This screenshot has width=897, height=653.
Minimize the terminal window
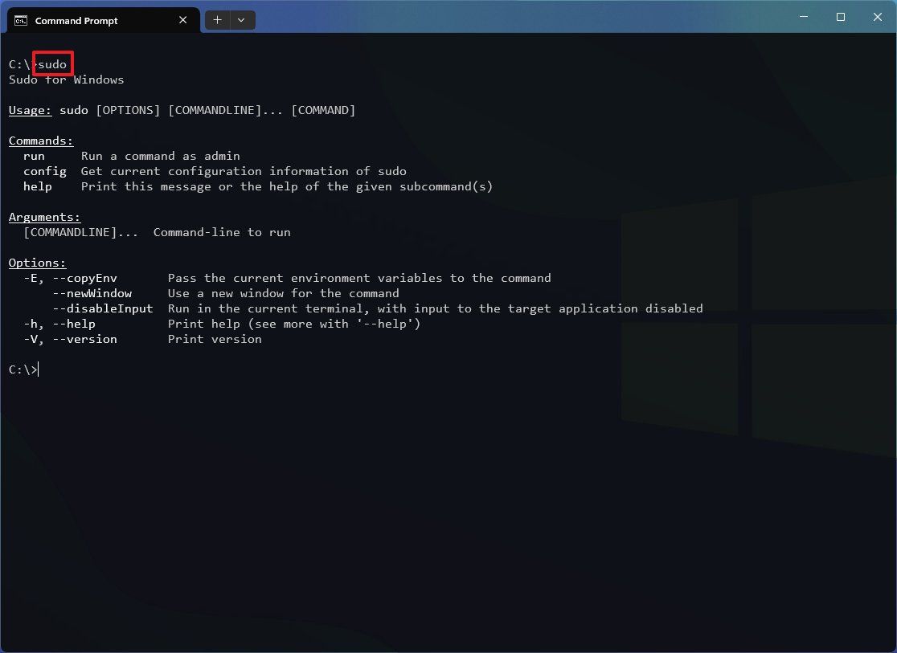tap(804, 17)
